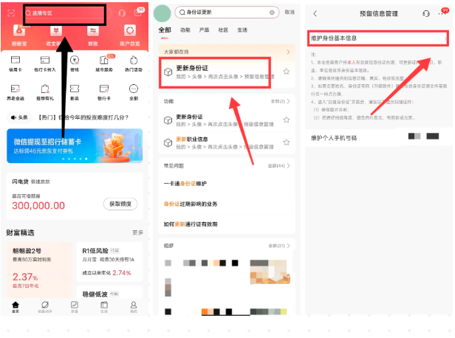
Task: Open the 维护个人手机号码 row
Action: [x=378, y=138]
